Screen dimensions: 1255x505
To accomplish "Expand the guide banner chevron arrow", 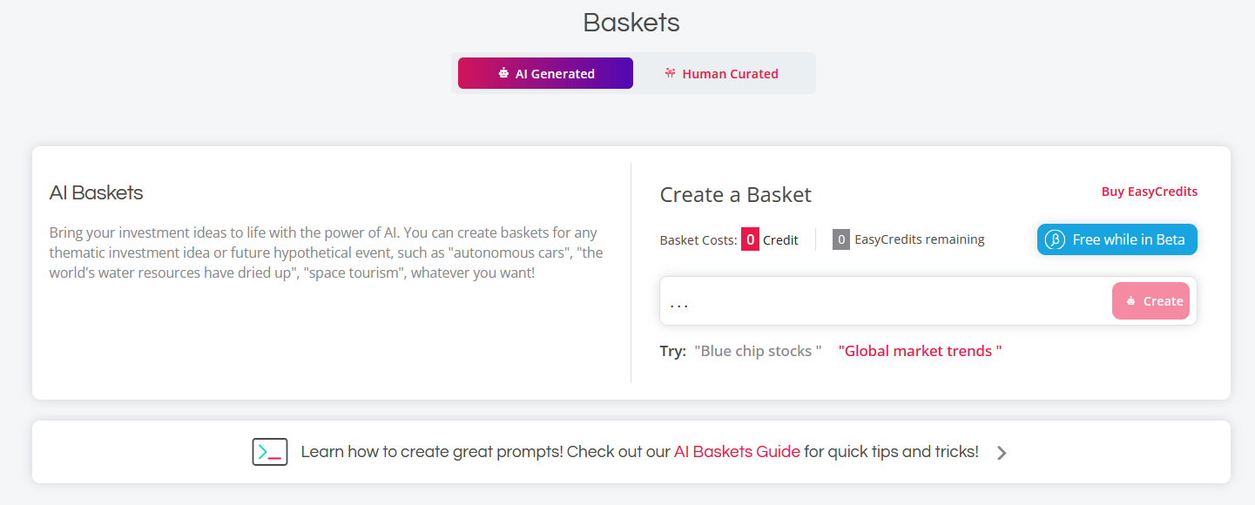I will [1002, 453].
